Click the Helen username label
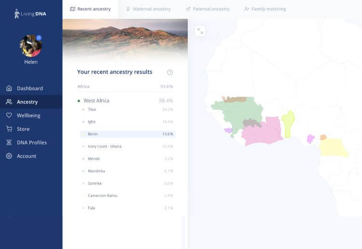The width and height of the screenshot is (362, 249). click(x=31, y=62)
